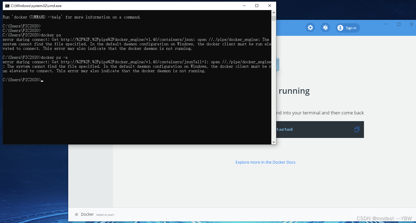The height and width of the screenshot is (223, 416).
Task: Click the Sign in button
Action: click(348, 28)
